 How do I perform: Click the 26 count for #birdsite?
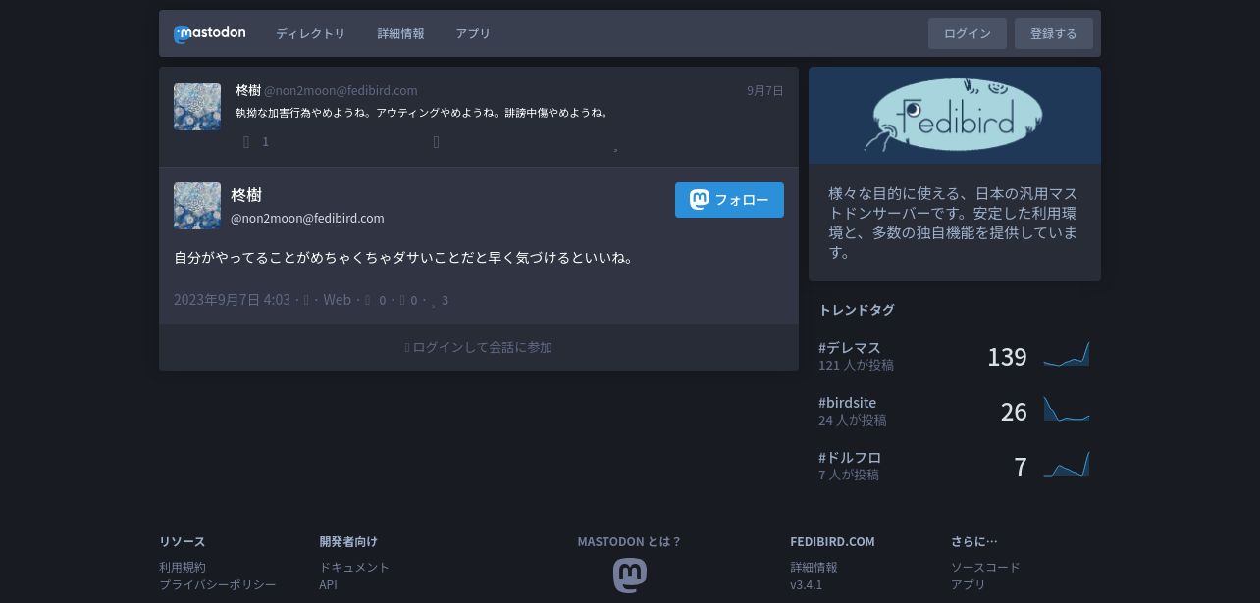(x=1014, y=411)
